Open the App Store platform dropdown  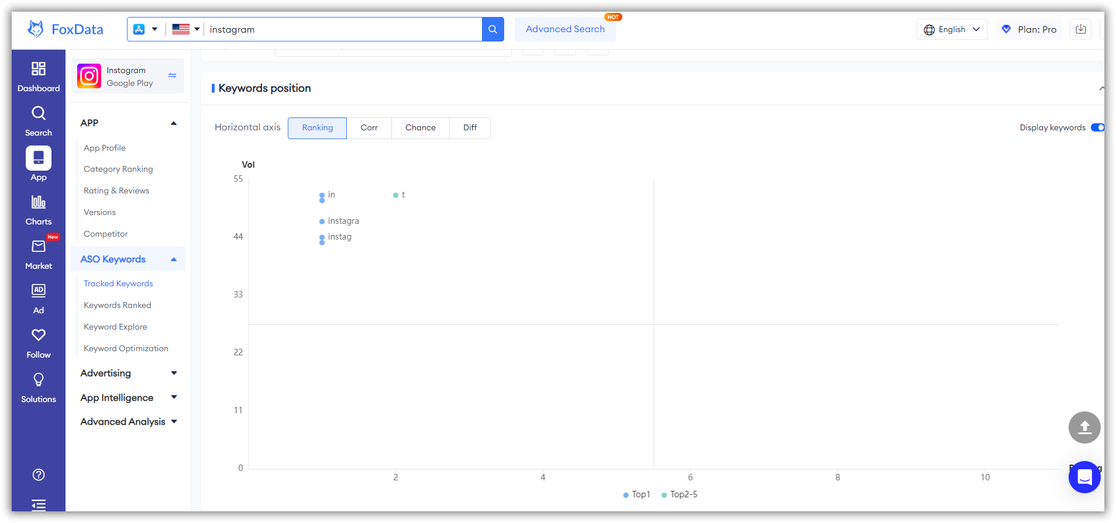(x=146, y=29)
